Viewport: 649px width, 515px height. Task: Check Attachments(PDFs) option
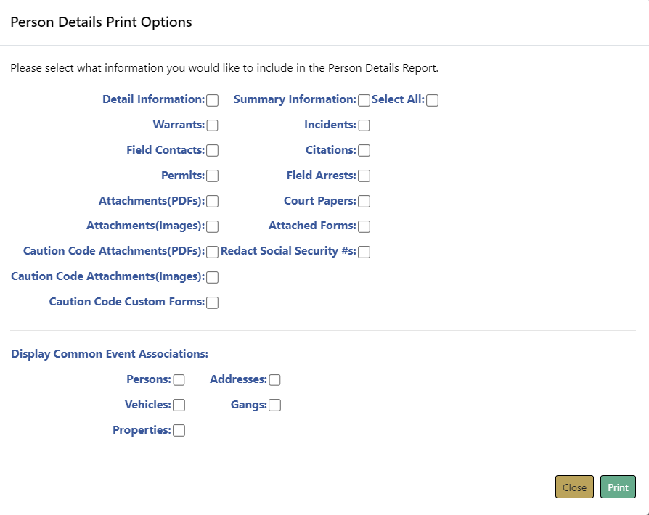click(x=213, y=201)
